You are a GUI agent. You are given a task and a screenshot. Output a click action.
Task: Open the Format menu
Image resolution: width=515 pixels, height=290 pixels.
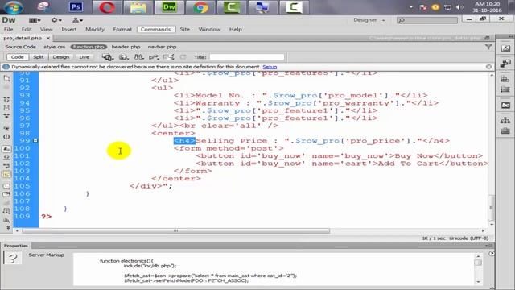[x=122, y=29]
